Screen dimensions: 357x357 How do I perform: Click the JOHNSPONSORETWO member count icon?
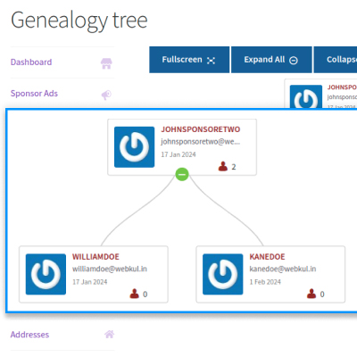pos(223,166)
